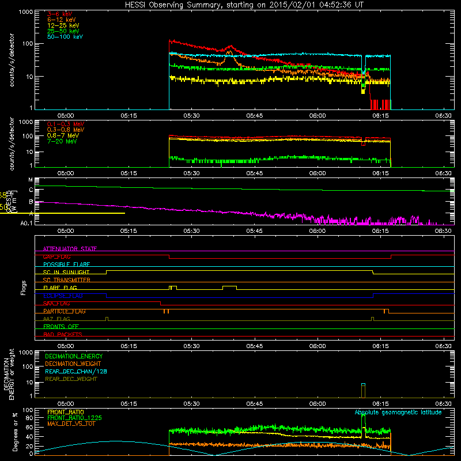Click the SAA_FLAG label
This screenshot has width=461, height=461.
click(x=56, y=304)
